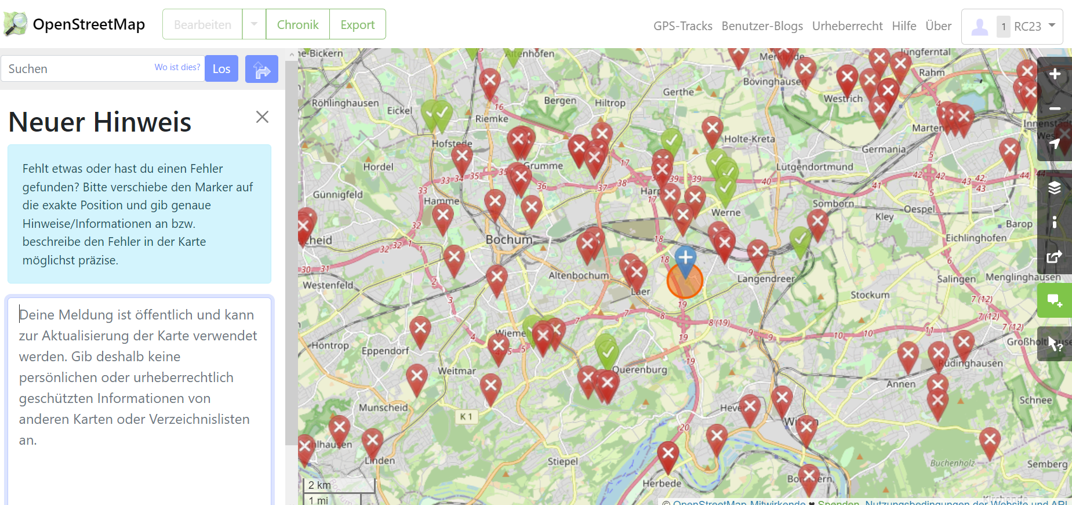Activate the query features tool
The height and width of the screenshot is (505, 1072).
point(1054,344)
